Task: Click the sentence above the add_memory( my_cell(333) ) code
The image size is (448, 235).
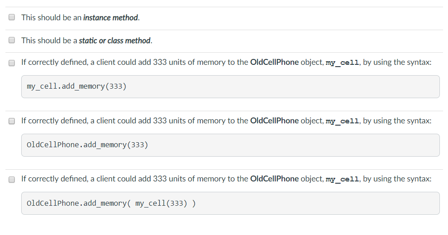Action: (x=226, y=179)
